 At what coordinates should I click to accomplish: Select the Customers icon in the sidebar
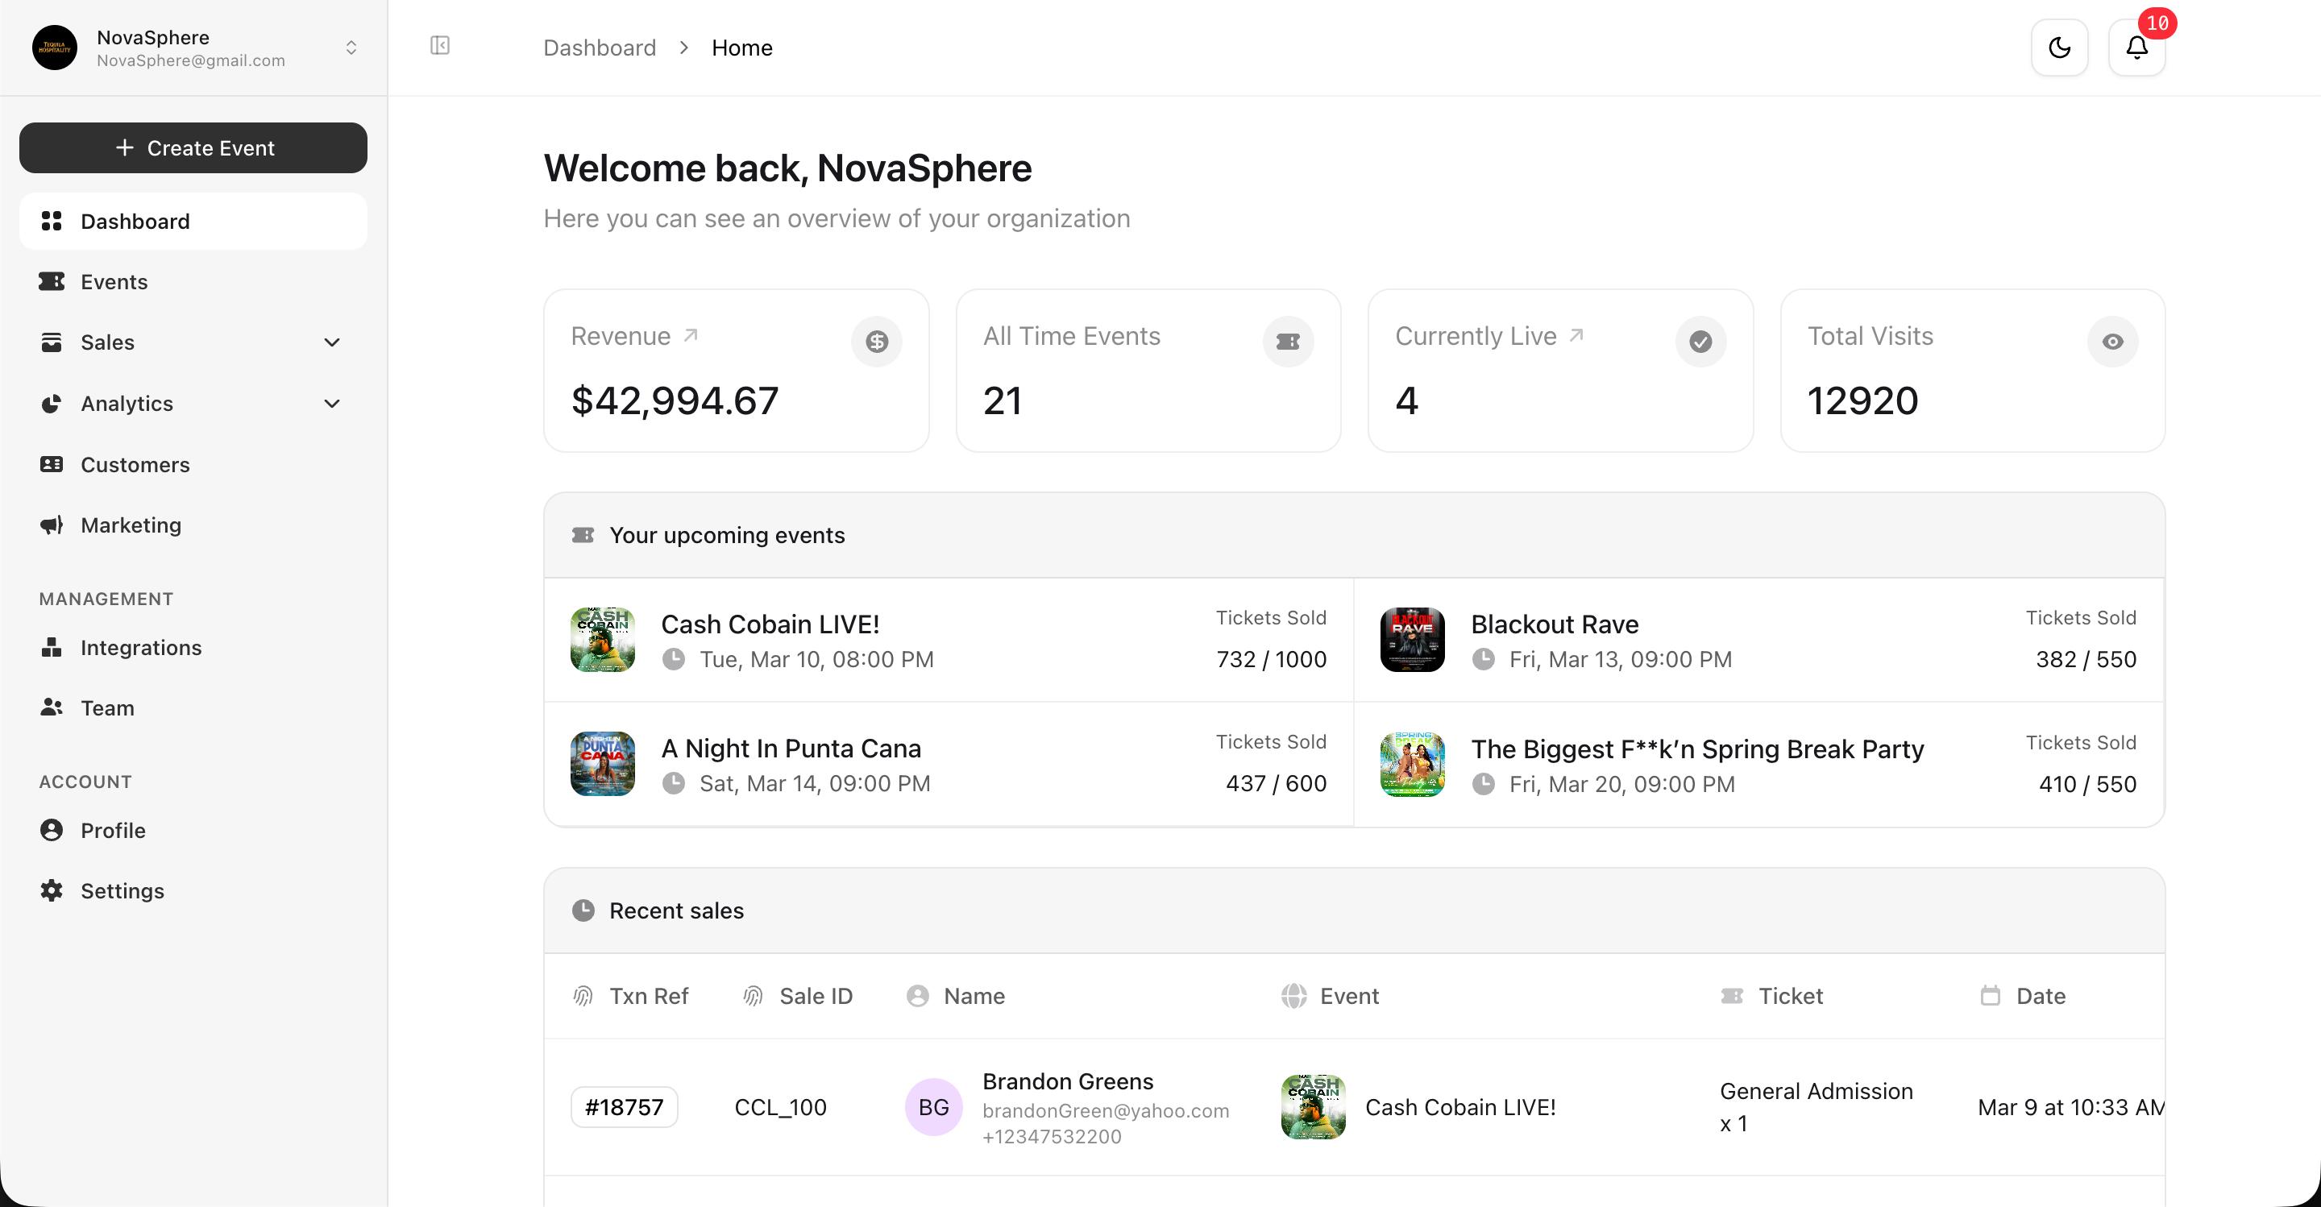[x=52, y=464]
